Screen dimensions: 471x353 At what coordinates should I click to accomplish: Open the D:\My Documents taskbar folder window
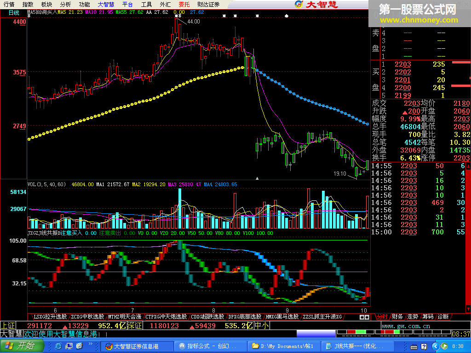point(284,347)
